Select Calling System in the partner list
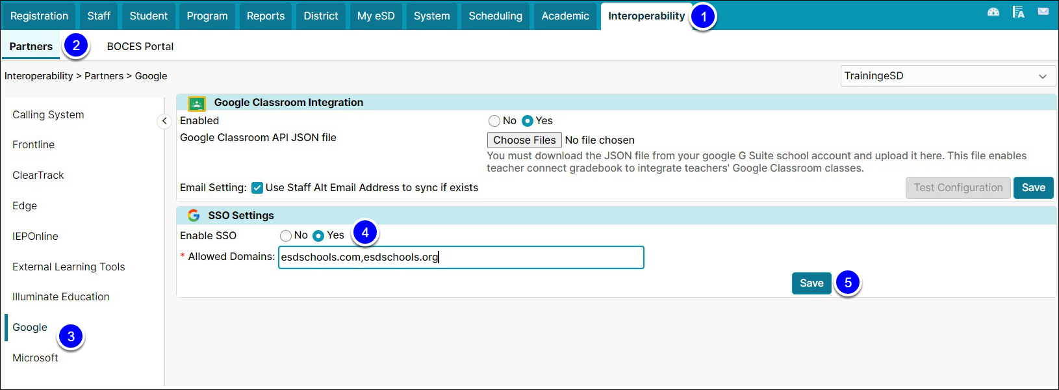 click(48, 114)
